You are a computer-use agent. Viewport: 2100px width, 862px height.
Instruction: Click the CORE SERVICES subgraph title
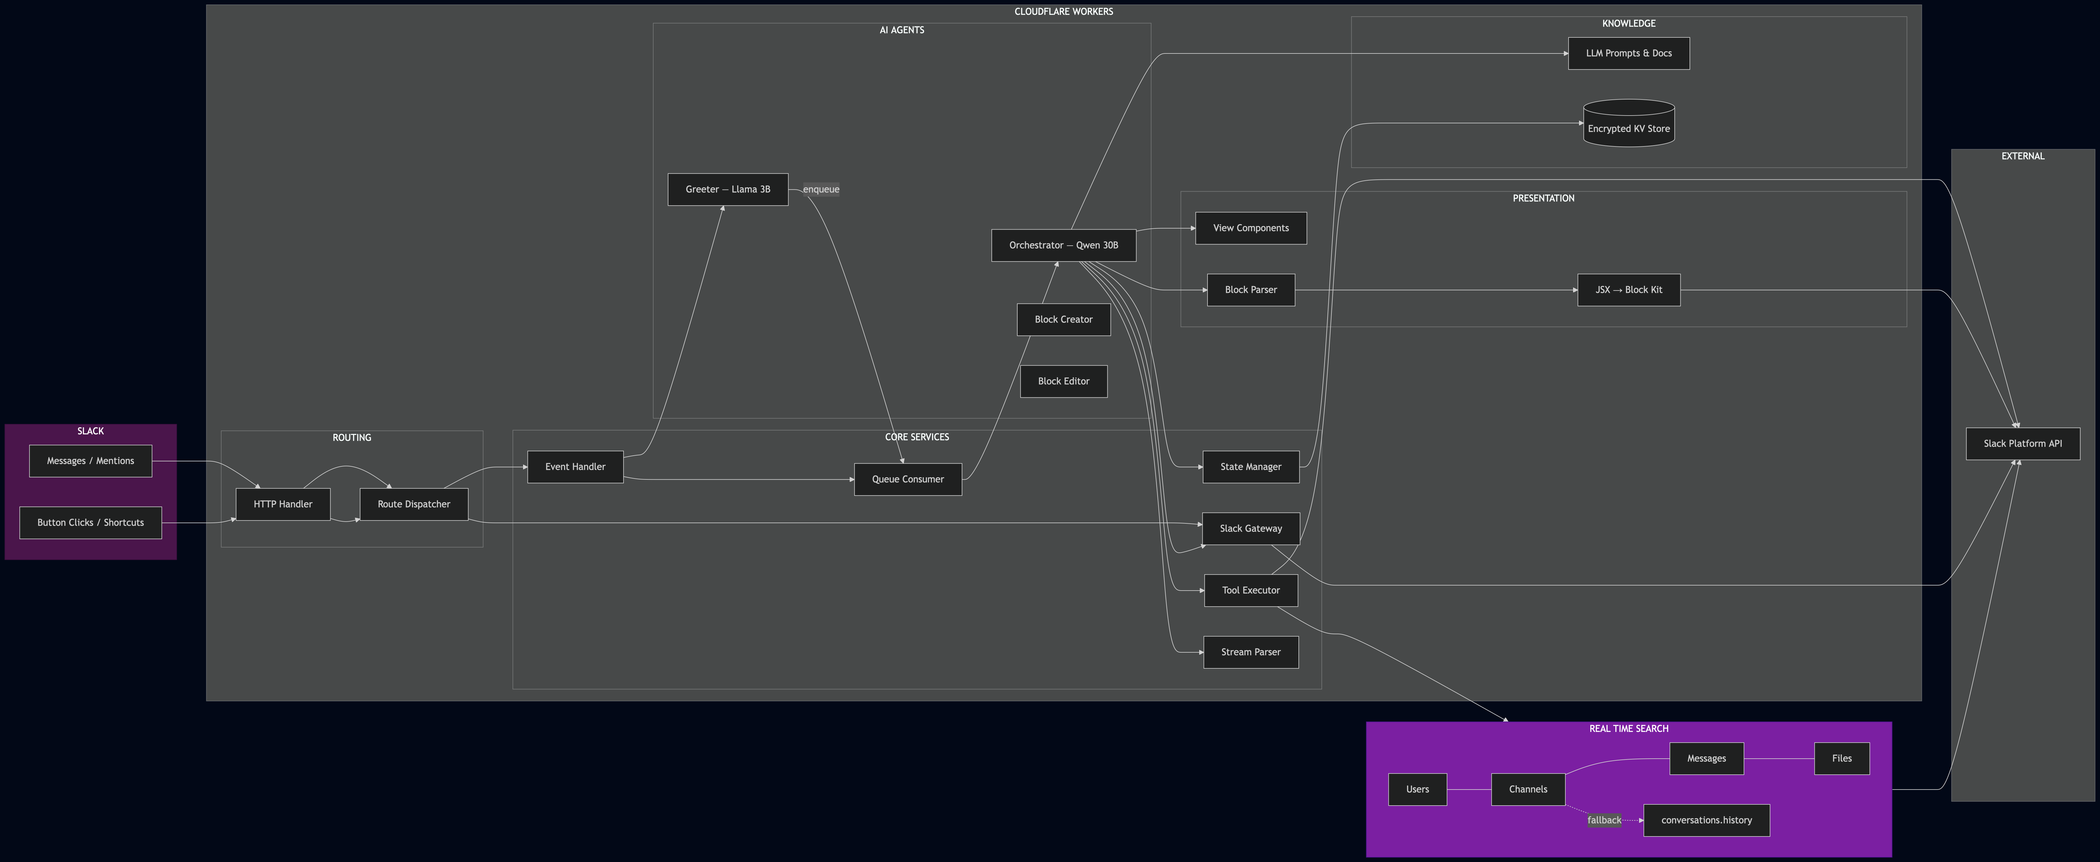[x=917, y=437]
